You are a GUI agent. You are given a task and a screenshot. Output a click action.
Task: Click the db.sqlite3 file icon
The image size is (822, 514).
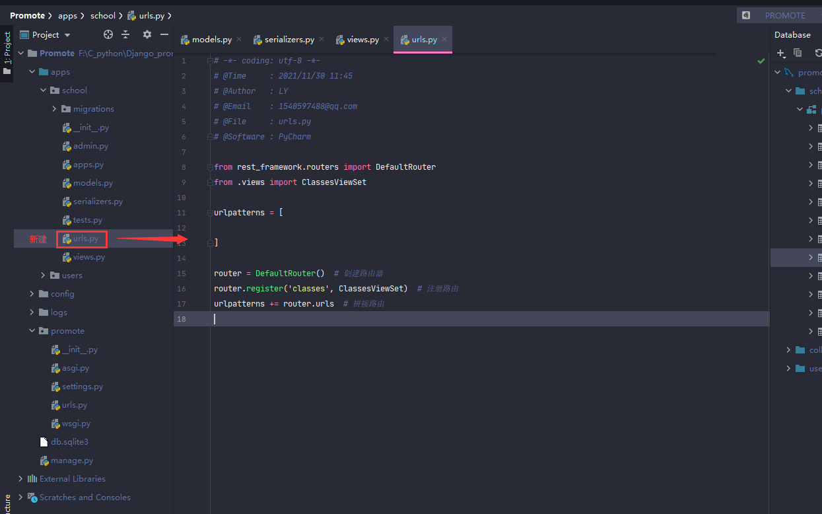[x=44, y=442]
